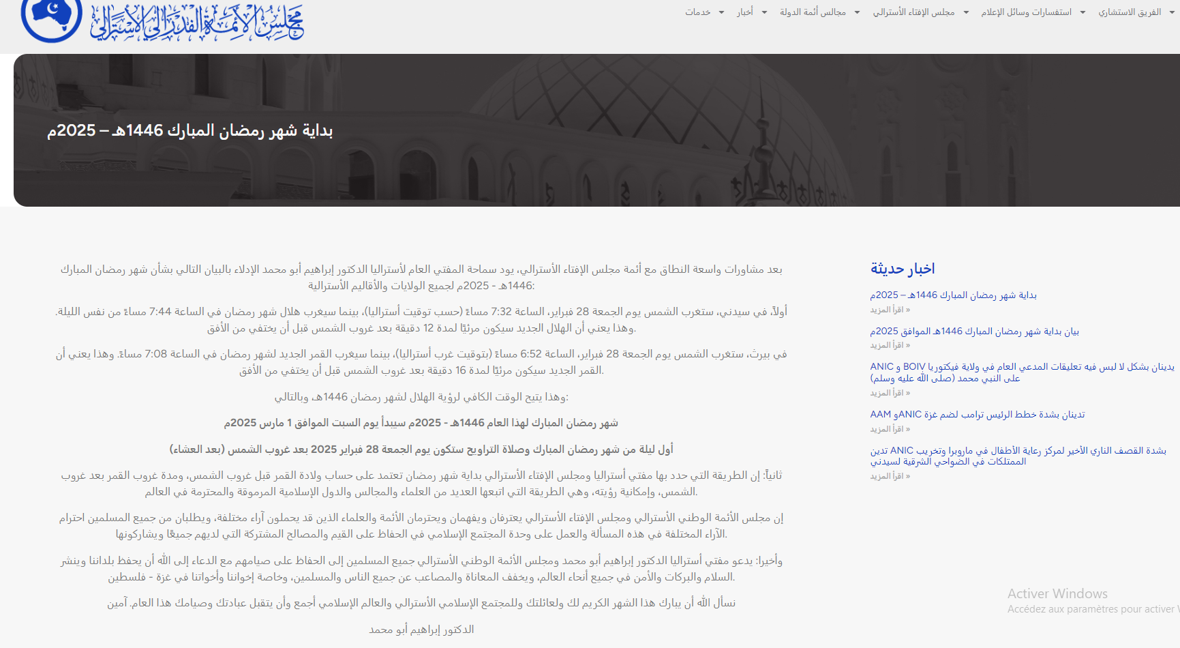
Task: Expand the dropdown arrow beside أخبار
Action: coord(764,12)
